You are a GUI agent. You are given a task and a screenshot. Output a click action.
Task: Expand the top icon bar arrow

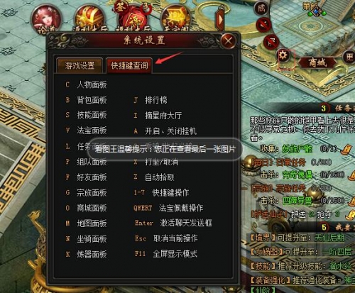219,20
